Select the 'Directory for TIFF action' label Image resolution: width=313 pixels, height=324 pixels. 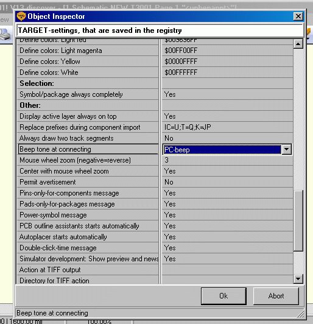click(54, 281)
